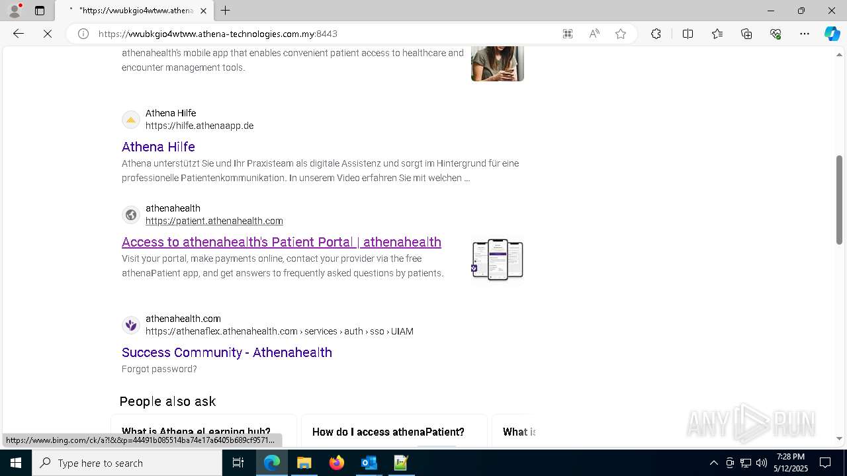Open the Extensions puzzle icon
This screenshot has width=847, height=476.
656,34
